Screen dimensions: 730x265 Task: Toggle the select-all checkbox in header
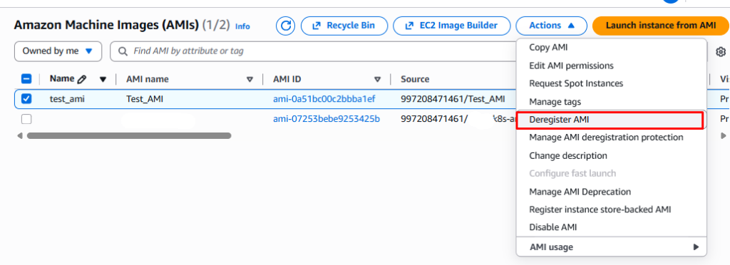point(26,79)
